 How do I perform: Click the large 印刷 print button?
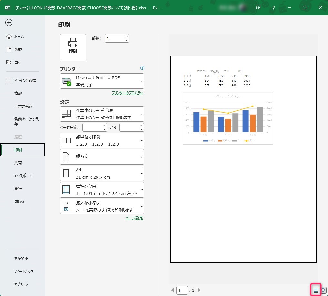[x=73, y=47]
